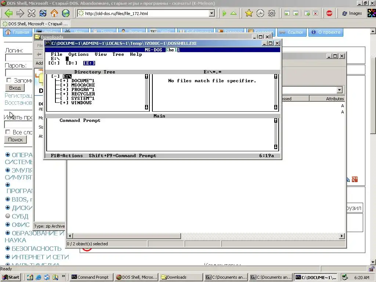Open History with the clock icon
This screenshot has height=282, width=376.
(260, 13)
